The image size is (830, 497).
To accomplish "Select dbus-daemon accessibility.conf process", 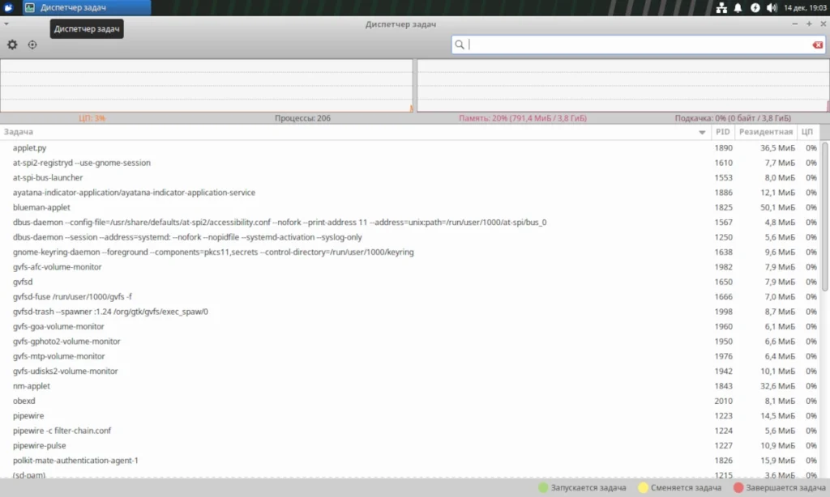I will (410, 223).
